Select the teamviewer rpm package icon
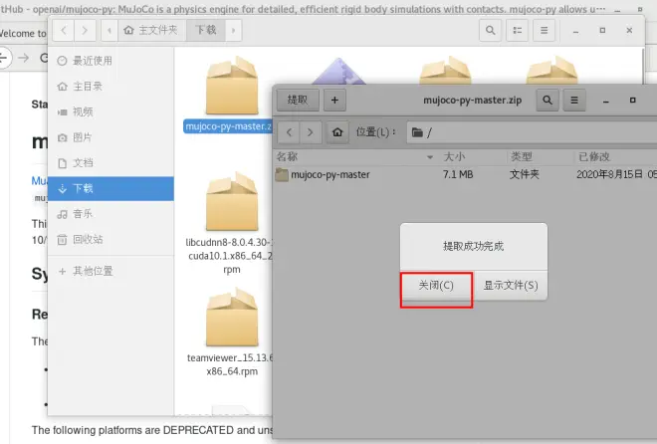The width and height of the screenshot is (657, 444). tap(232, 318)
